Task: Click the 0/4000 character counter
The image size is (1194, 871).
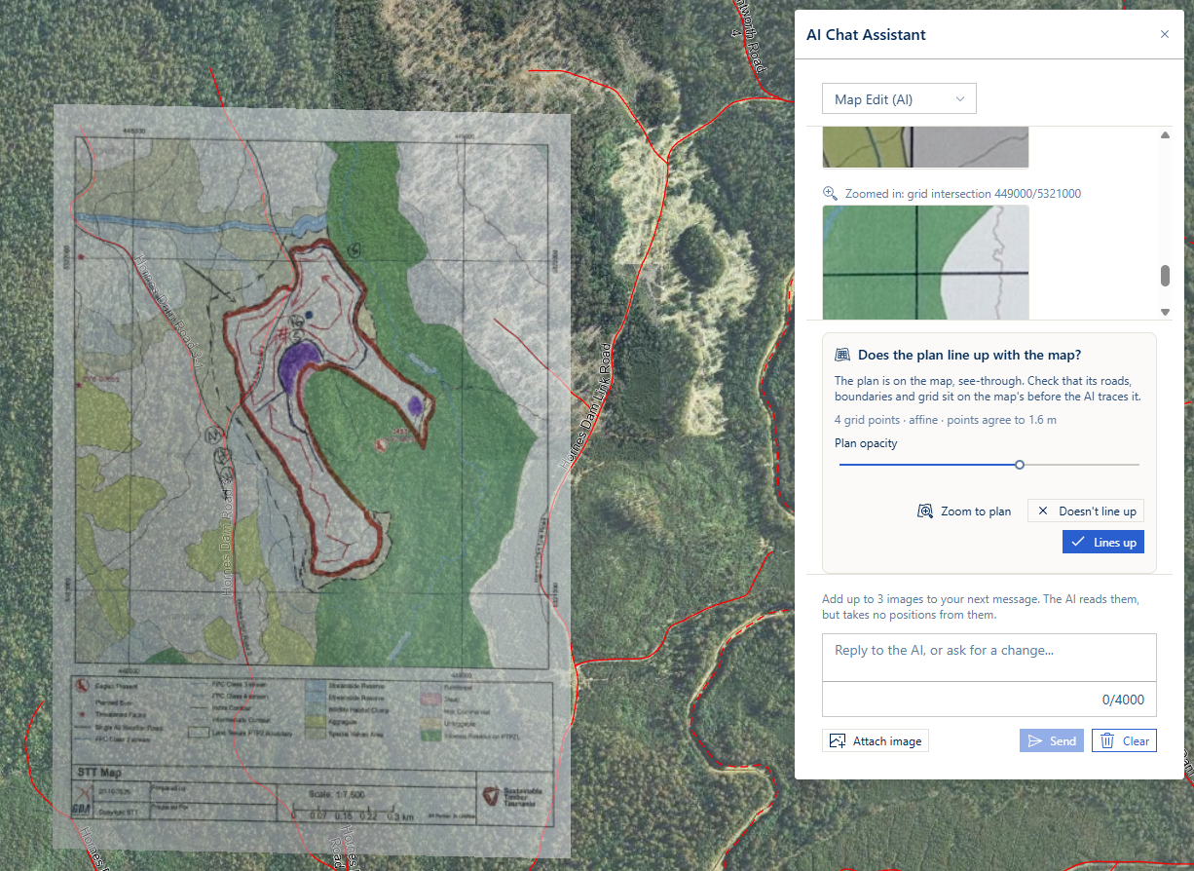Action: point(1123,700)
